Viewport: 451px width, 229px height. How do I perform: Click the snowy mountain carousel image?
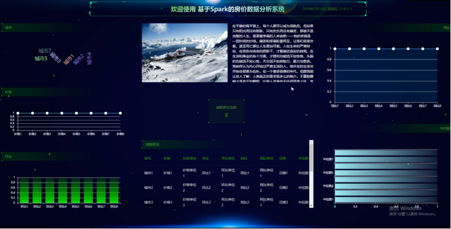pos(185,53)
